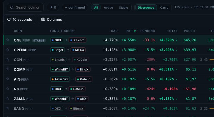The width and height of the screenshot is (214, 117).
Task: Star the ONE-PERP row
Action: click(8, 40)
